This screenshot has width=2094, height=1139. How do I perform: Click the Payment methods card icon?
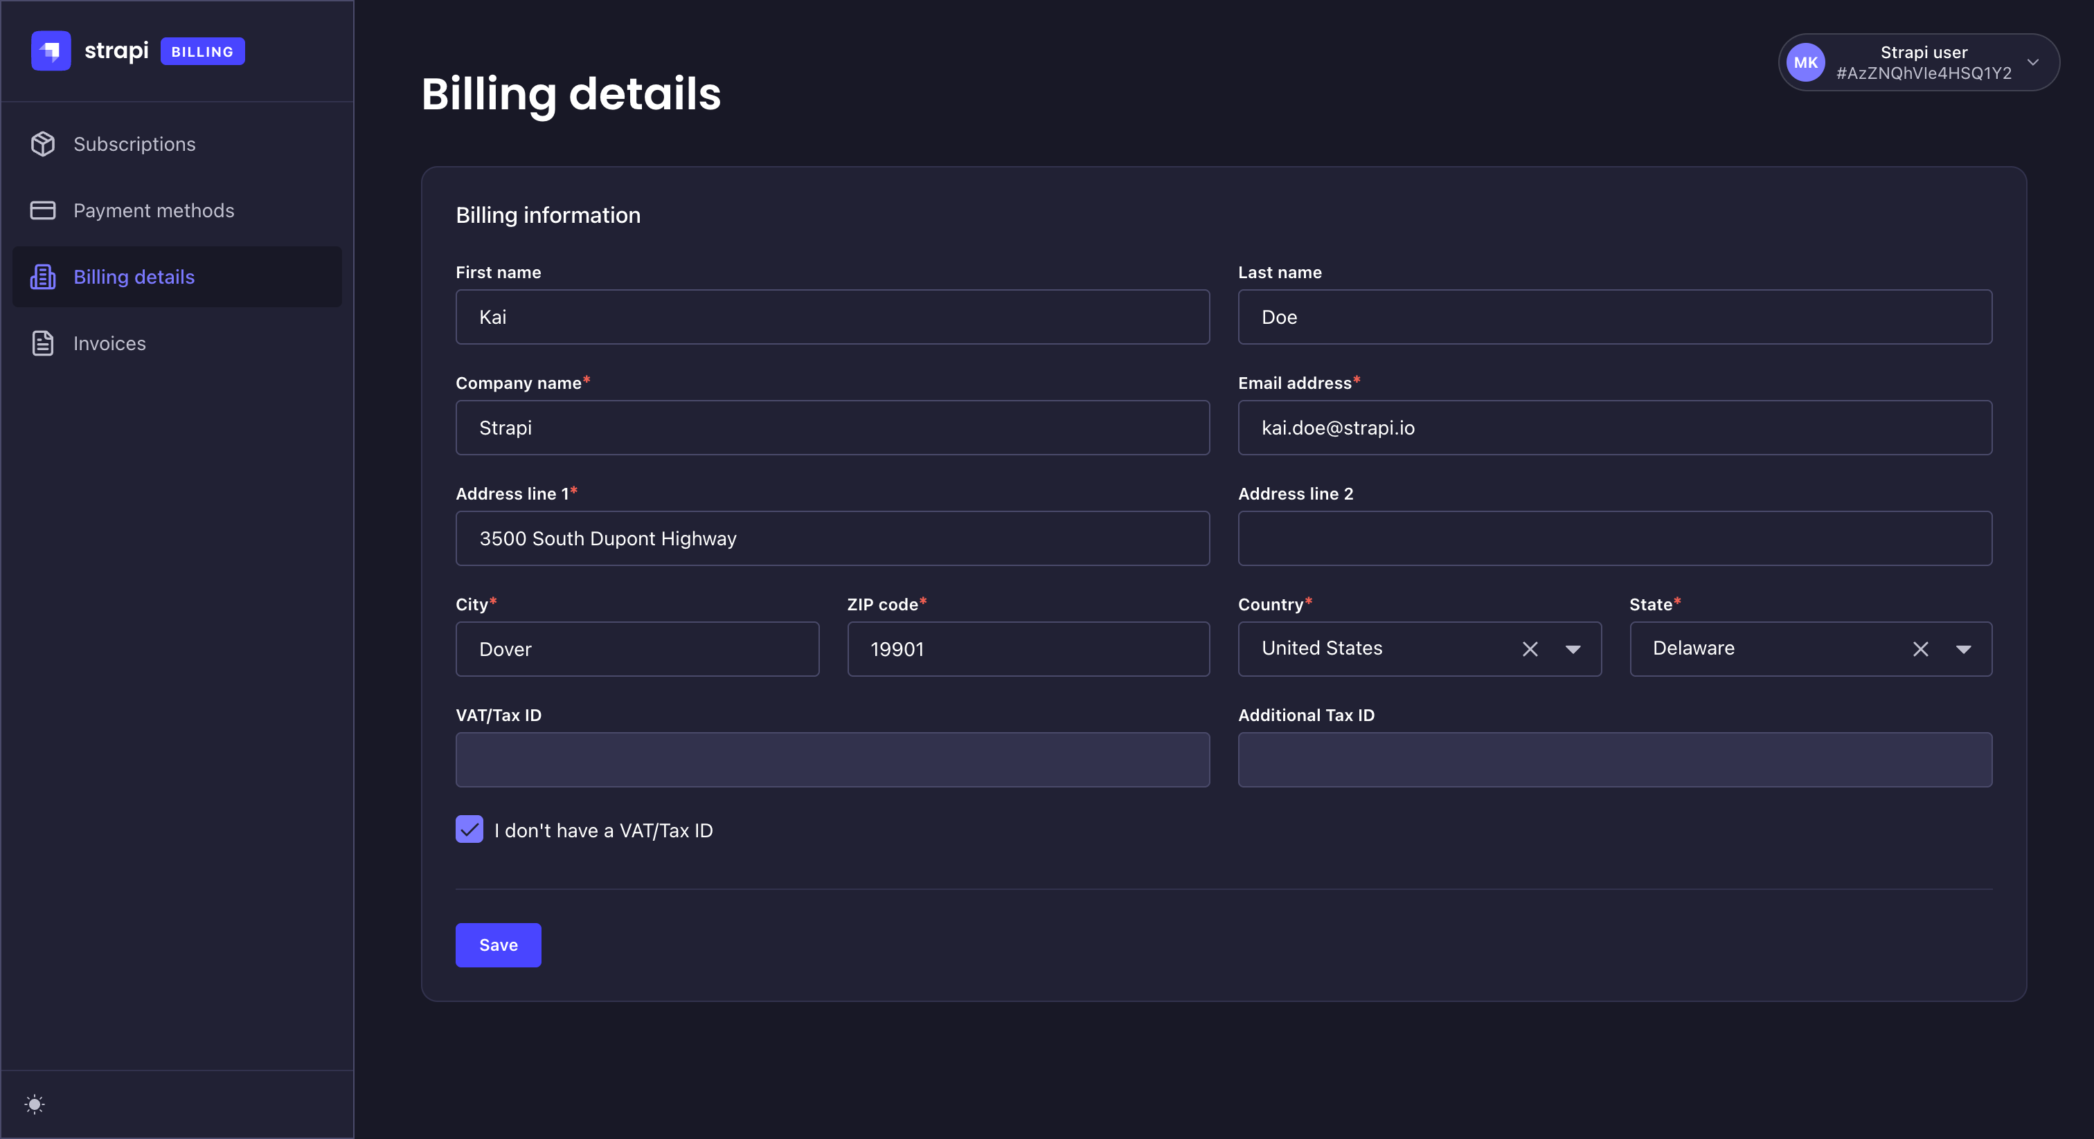pyautogui.click(x=43, y=210)
